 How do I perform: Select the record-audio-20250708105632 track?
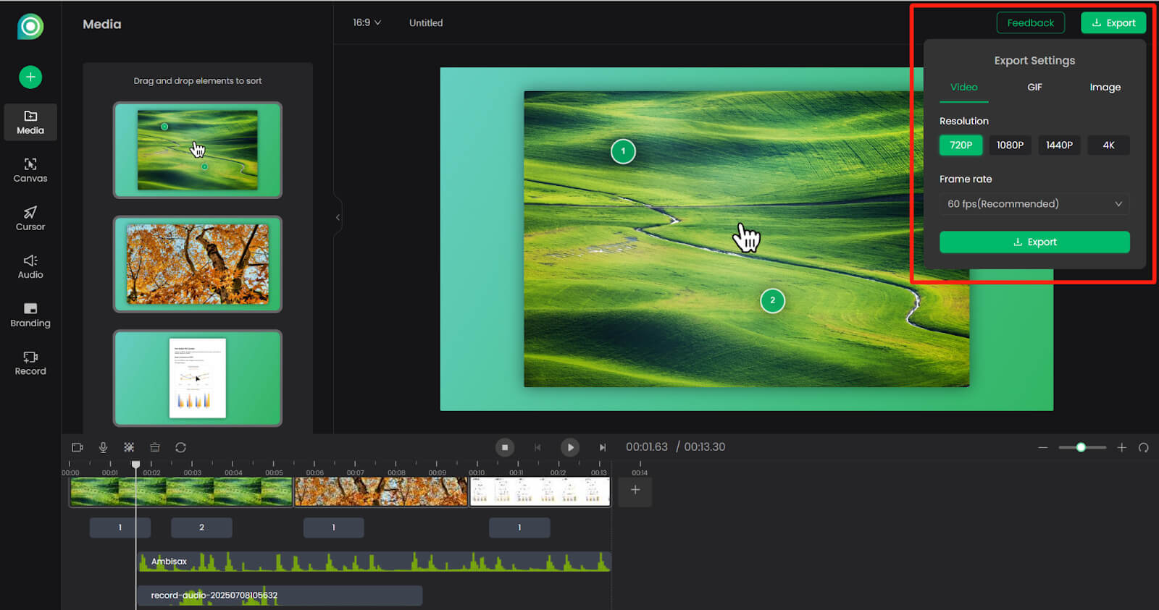pos(280,596)
